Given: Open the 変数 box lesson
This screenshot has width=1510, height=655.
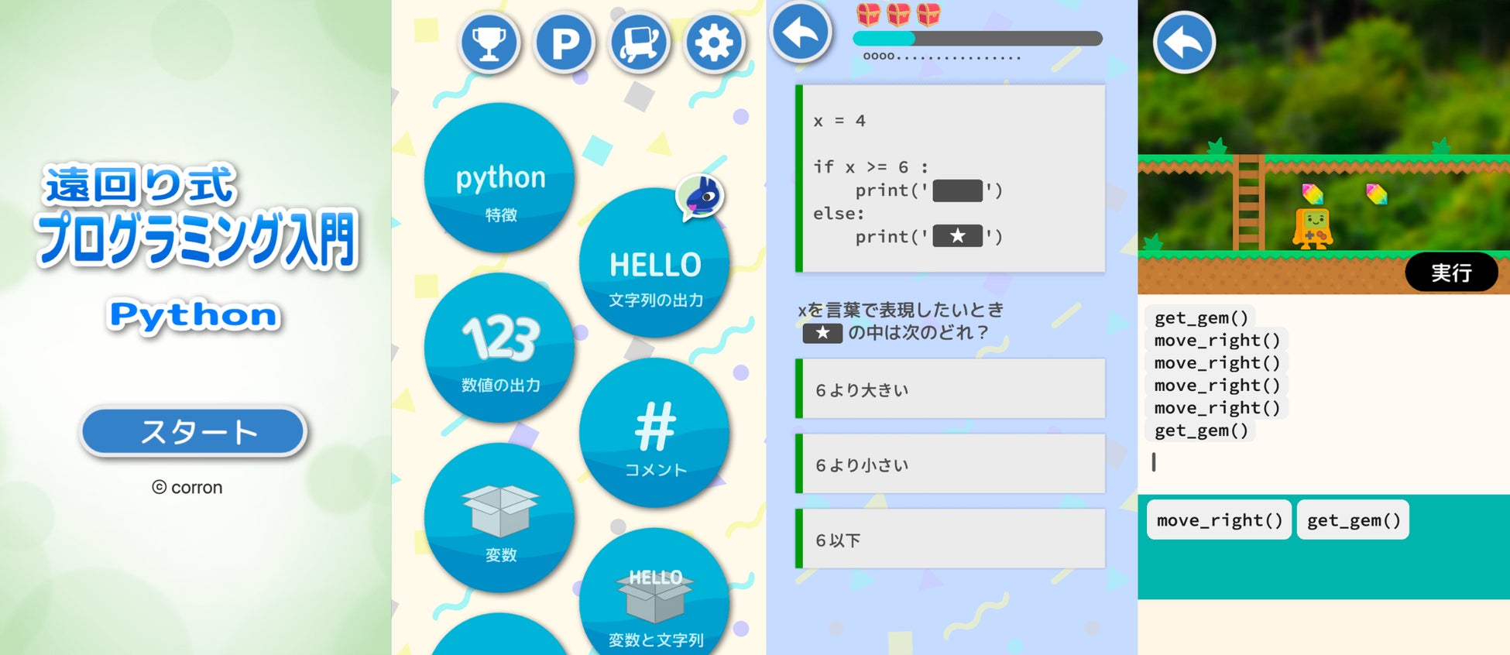Looking at the screenshot, I should [x=499, y=518].
